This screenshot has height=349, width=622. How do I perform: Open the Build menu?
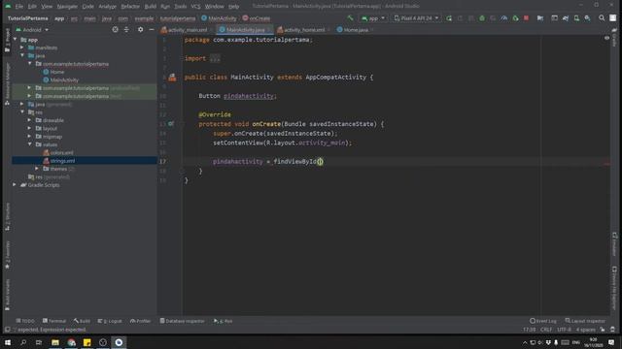pyautogui.click(x=151, y=7)
